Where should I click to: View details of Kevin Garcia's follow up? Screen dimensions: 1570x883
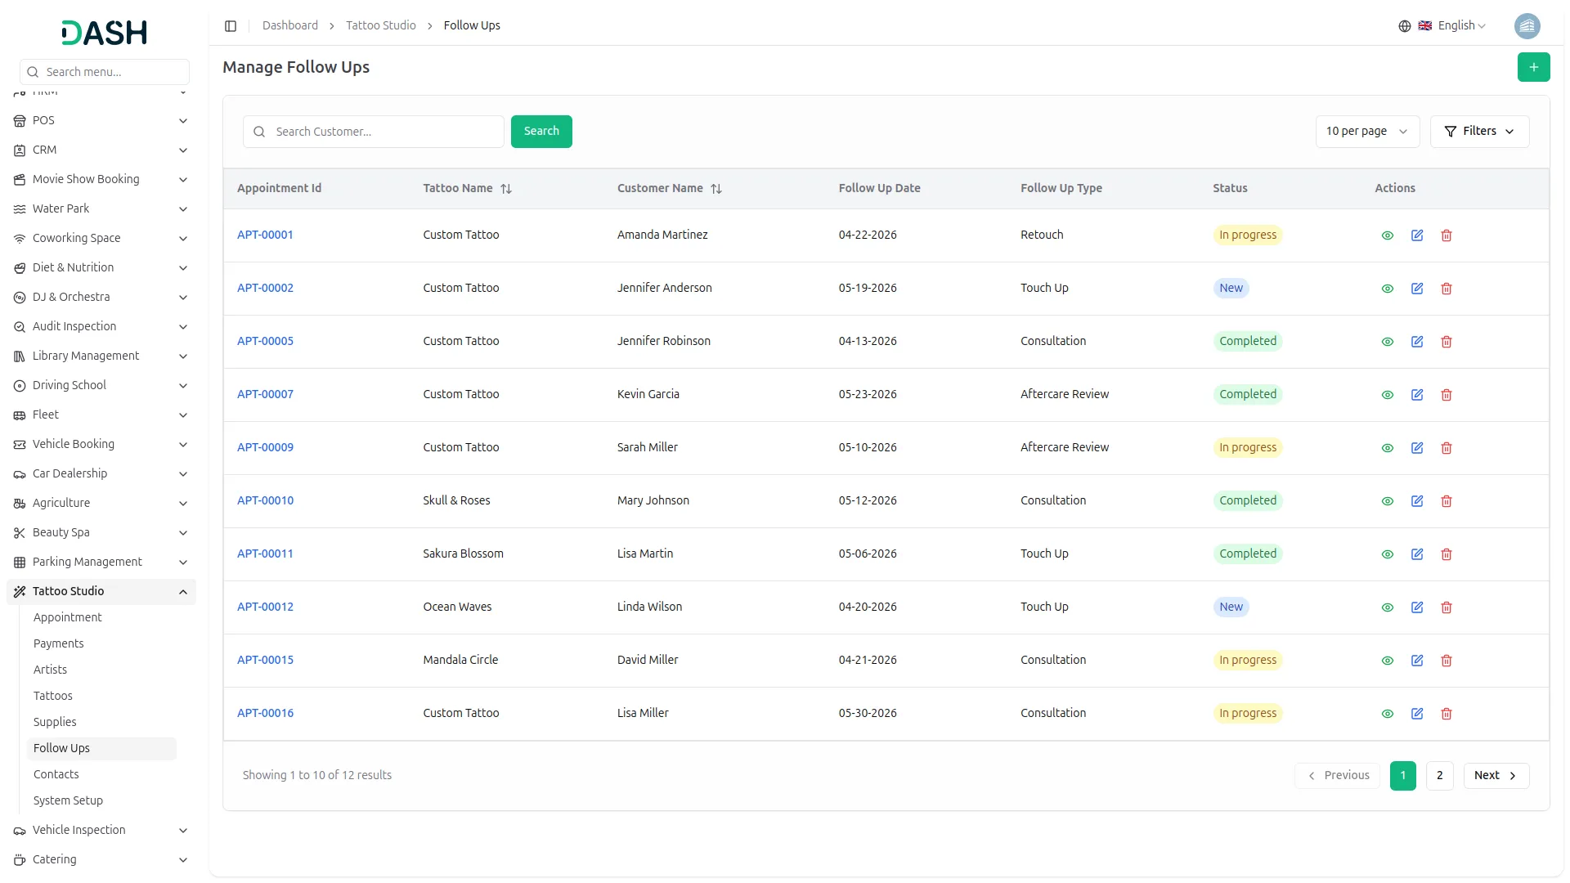[1387, 395]
